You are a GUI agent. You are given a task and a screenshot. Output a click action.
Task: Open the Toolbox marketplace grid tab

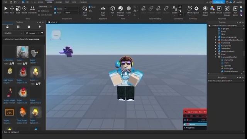(18, 27)
